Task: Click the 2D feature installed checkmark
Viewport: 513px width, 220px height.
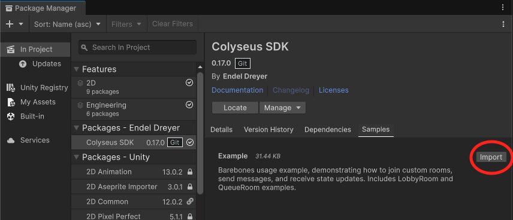Action: (x=189, y=83)
